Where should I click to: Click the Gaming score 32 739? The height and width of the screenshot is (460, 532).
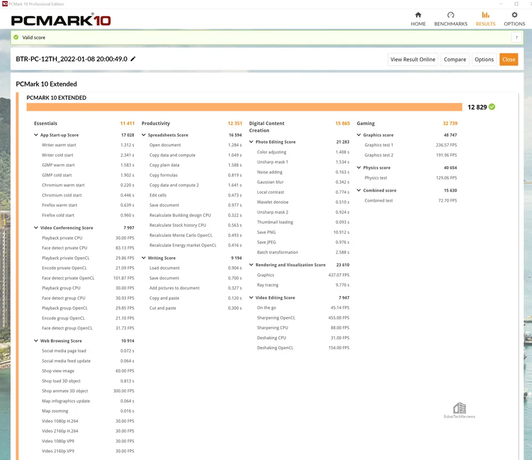coord(450,123)
